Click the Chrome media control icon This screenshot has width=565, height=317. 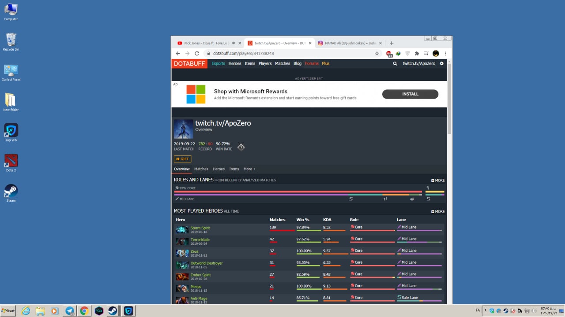point(426,53)
